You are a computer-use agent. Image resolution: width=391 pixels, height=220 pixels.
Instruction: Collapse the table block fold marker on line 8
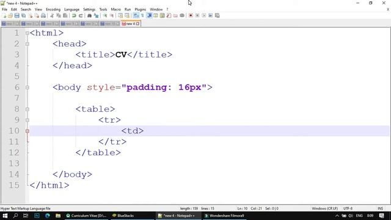tap(27, 109)
